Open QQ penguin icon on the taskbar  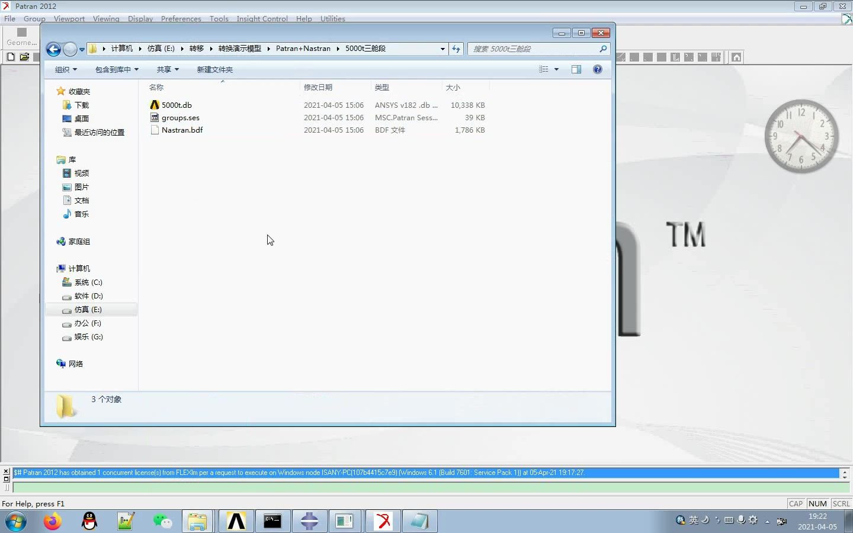[89, 521]
